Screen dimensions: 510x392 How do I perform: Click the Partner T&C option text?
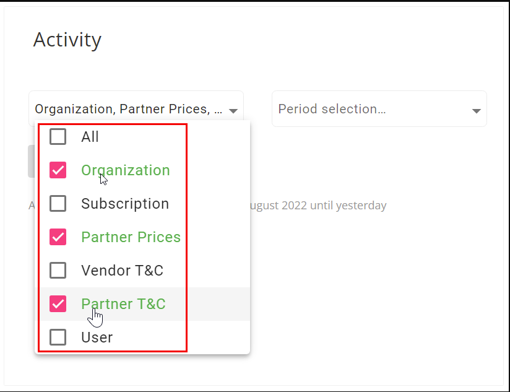click(x=123, y=304)
